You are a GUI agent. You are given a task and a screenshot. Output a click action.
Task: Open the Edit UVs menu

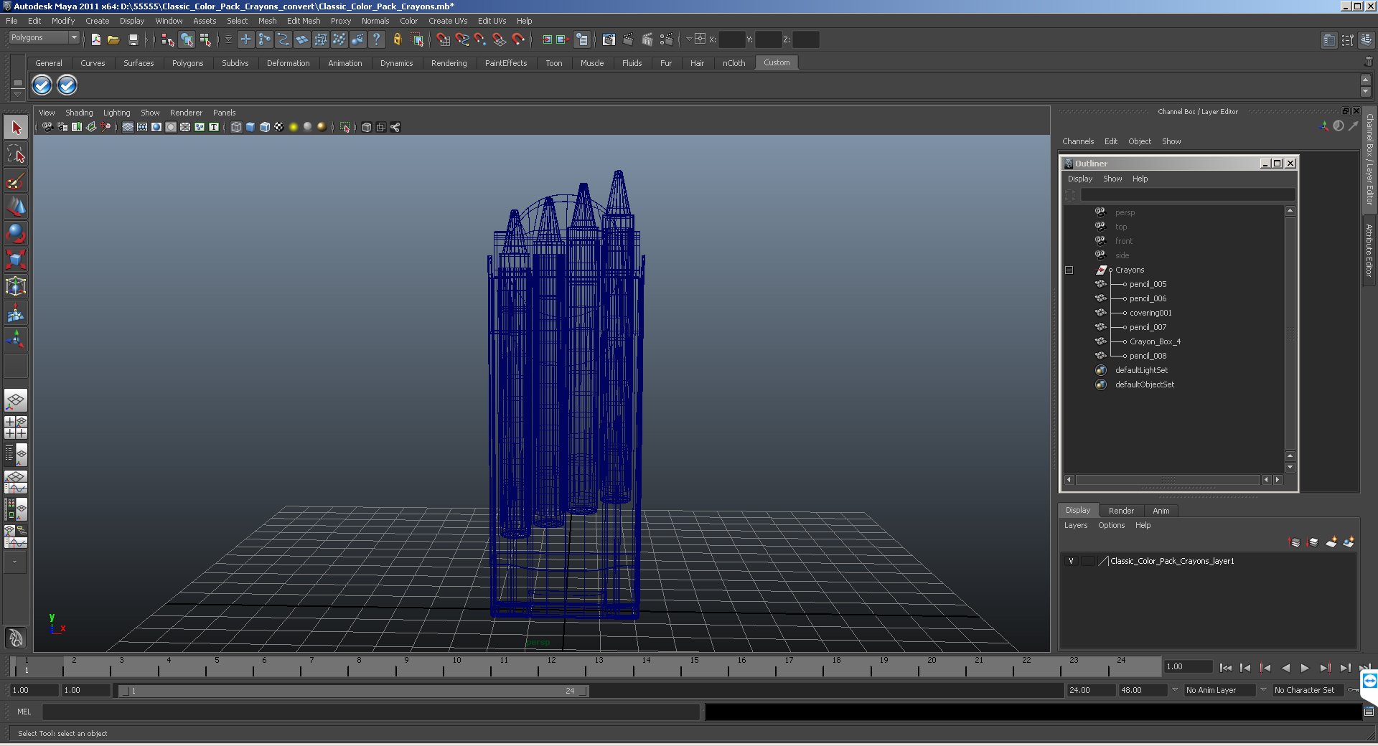pyautogui.click(x=492, y=21)
